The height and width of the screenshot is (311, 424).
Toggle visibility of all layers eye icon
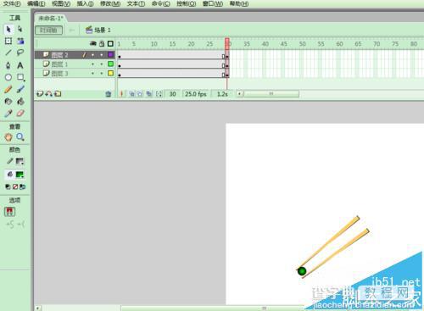point(93,43)
